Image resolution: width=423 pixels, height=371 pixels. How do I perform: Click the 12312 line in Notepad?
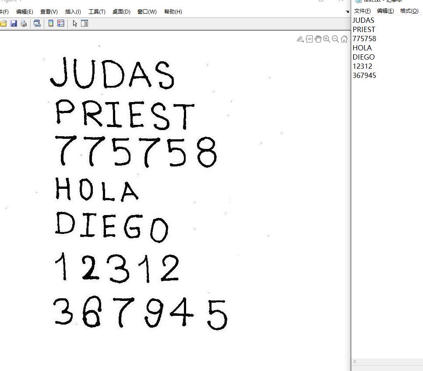[x=362, y=67]
